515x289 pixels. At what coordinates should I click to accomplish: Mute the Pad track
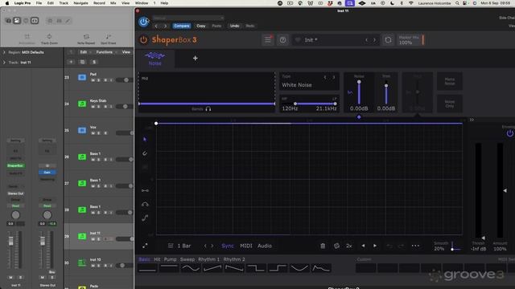93,80
